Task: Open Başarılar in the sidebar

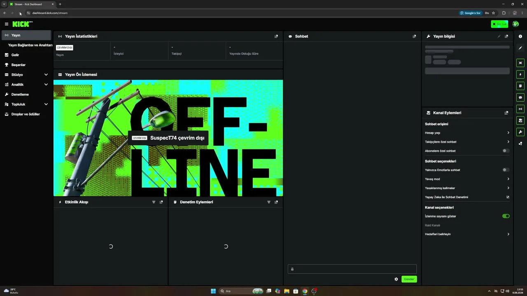Action: (x=26, y=65)
